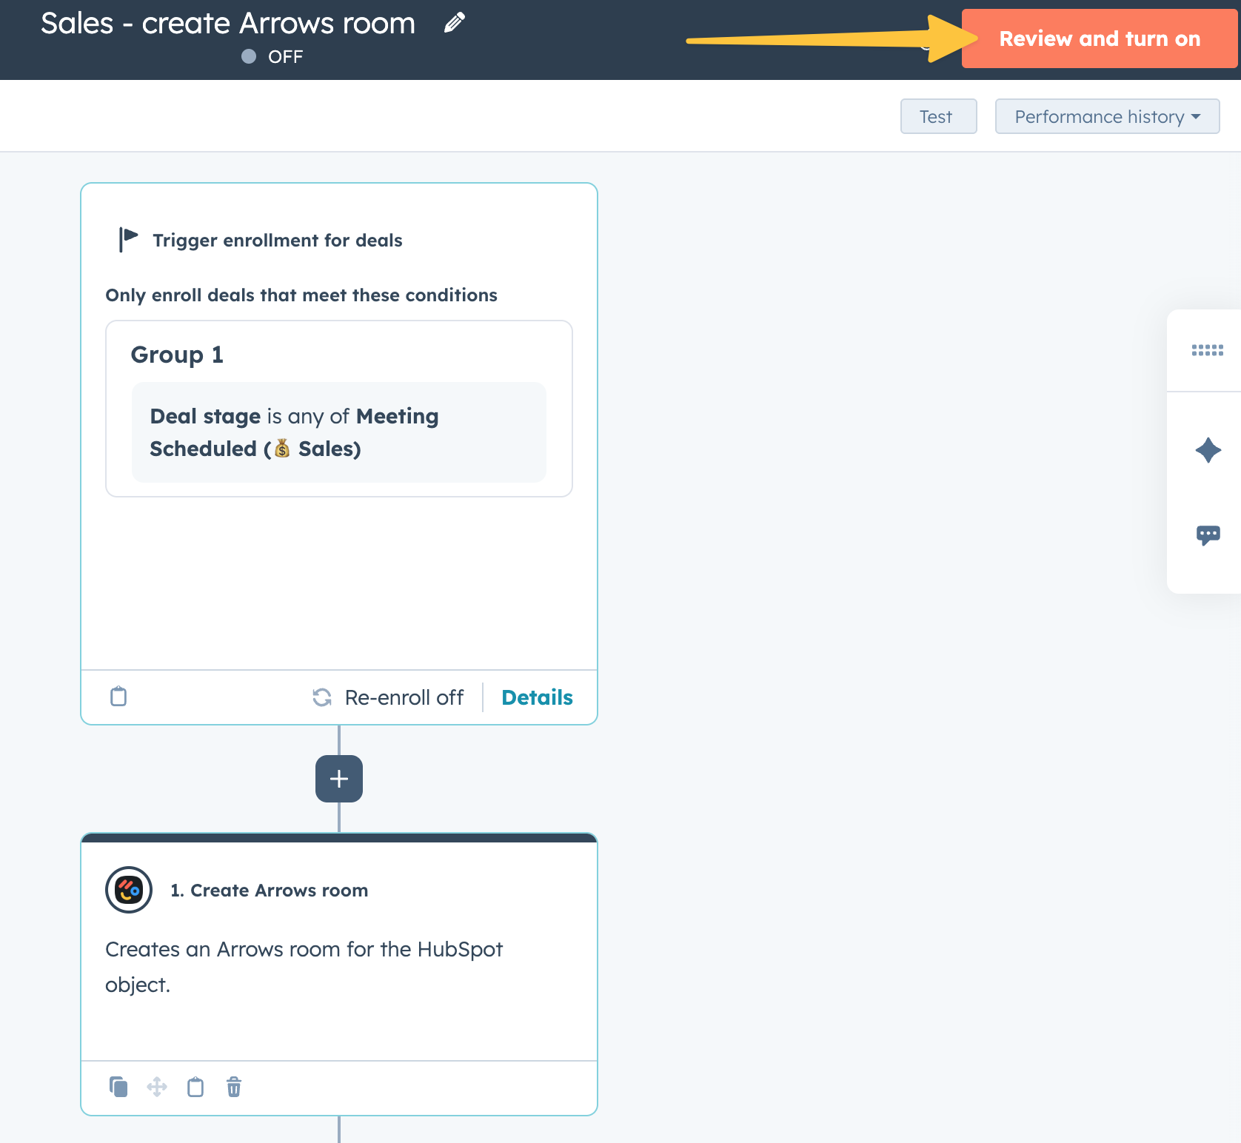
Task: Click the OFF workflow status indicator
Action: point(272,57)
